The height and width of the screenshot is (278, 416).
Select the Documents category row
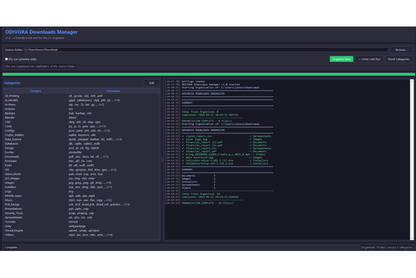click(82, 156)
